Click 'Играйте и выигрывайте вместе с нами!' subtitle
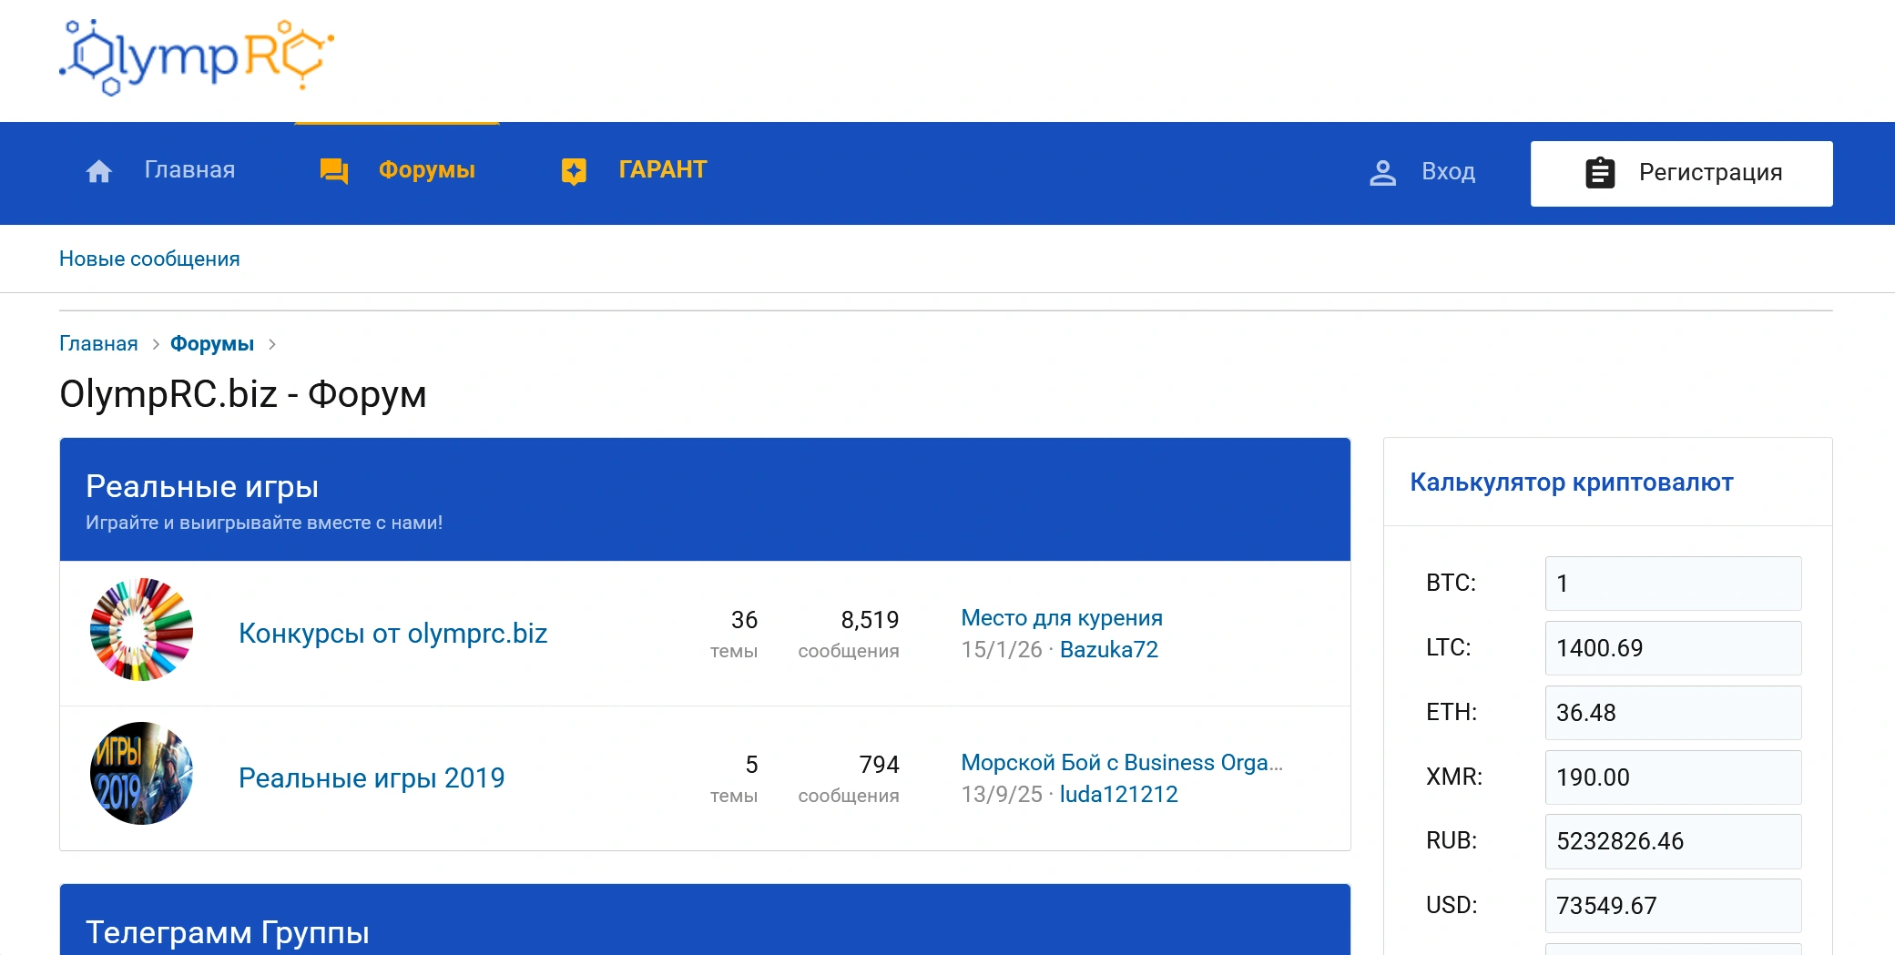The image size is (1895, 955). click(264, 523)
